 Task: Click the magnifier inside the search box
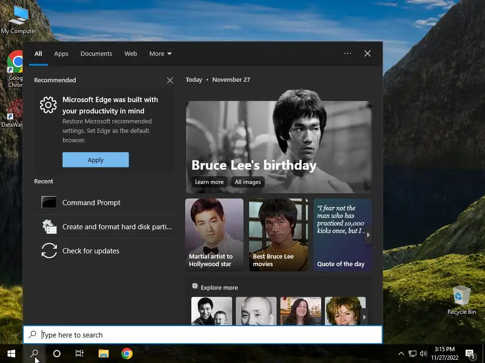[x=33, y=335]
